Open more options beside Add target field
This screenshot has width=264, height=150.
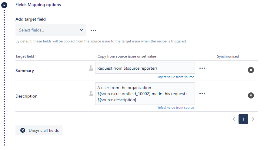(x=93, y=30)
